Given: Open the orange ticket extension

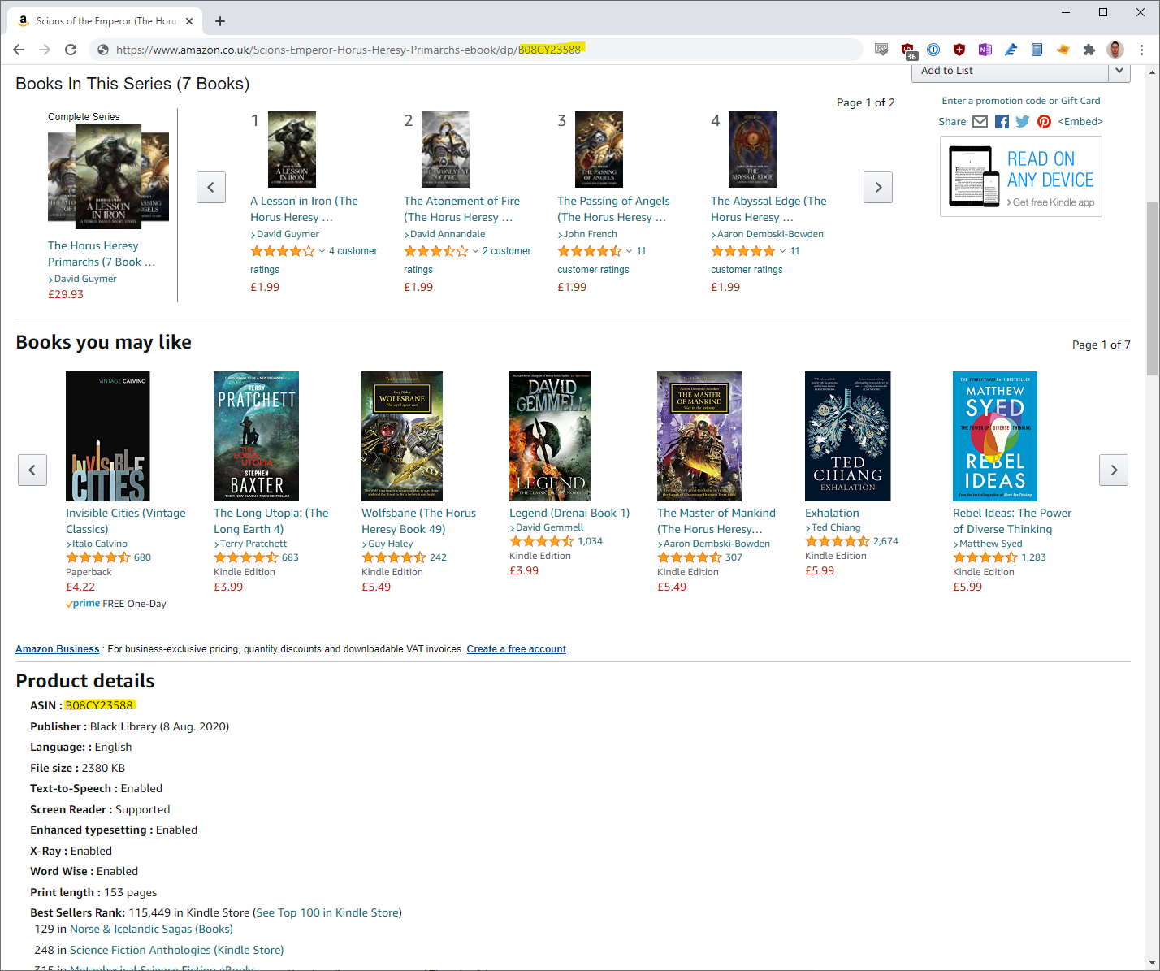Looking at the screenshot, I should click(1063, 50).
